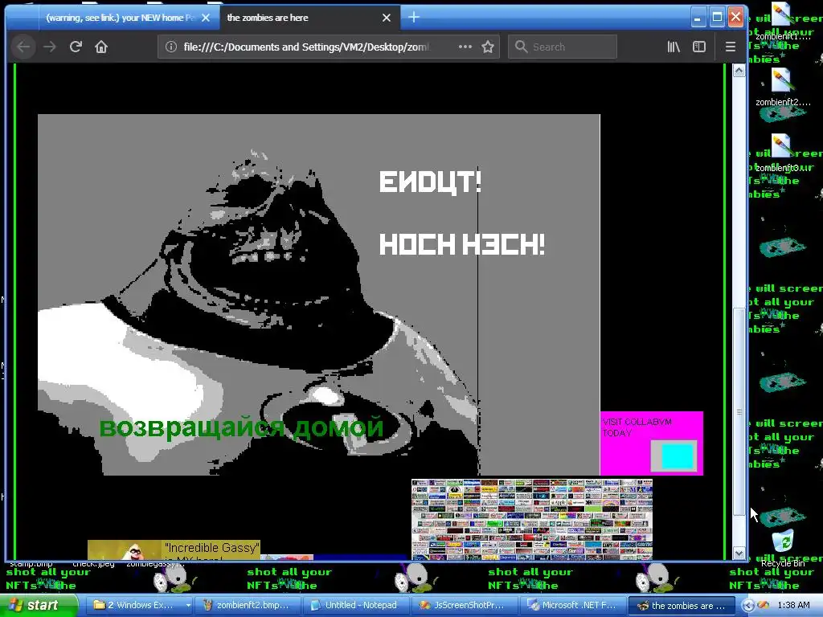823x617 pixels.
Task: Click 'the zombies are ...' taskbar button
Action: point(682,605)
